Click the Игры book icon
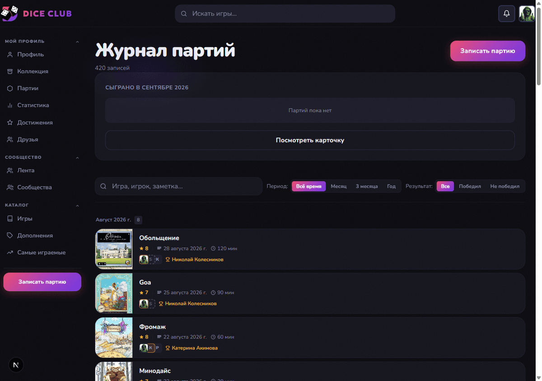This screenshot has width=542, height=381. click(x=10, y=218)
